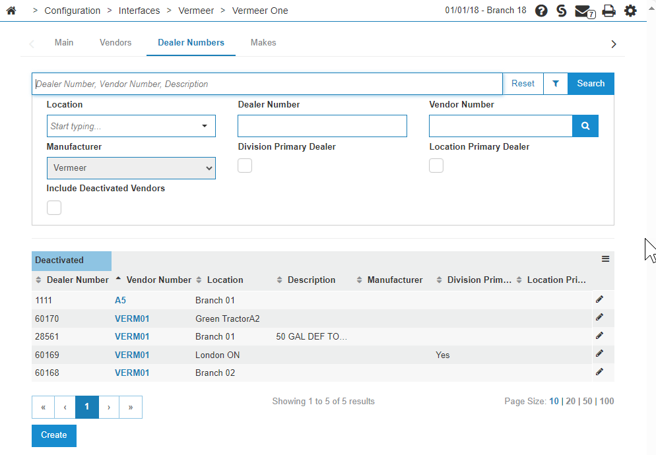This screenshot has width=656, height=455.
Task: Sort by Manufacturer column header
Action: pos(395,280)
